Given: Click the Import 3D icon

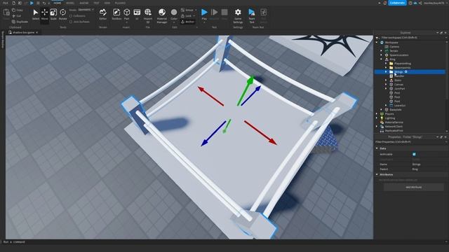Looking at the screenshot, I should pos(148,13).
